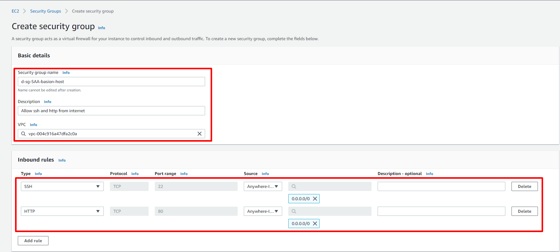The height and width of the screenshot is (252, 560).
Task: Click the search icon in VPC field
Action: (x=23, y=134)
